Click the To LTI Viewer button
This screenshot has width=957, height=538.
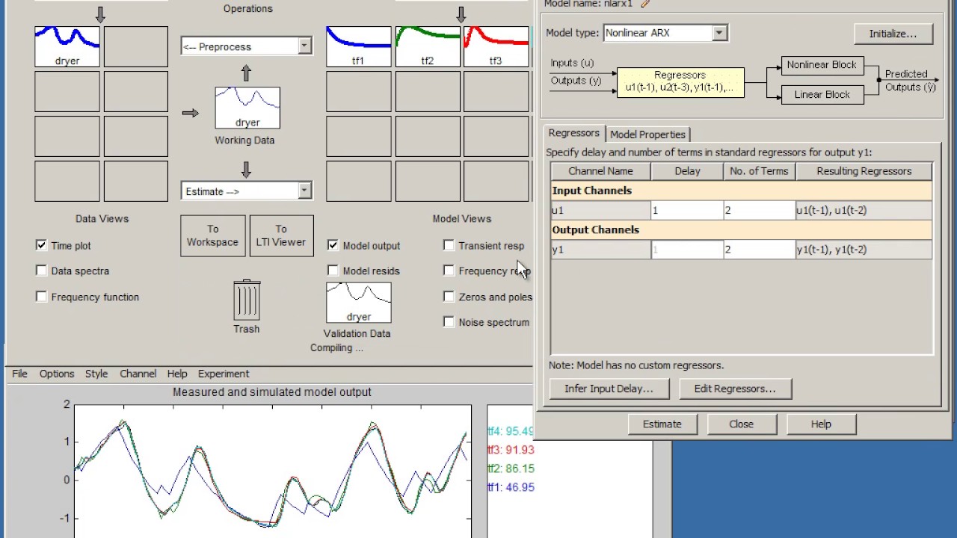pyautogui.click(x=281, y=235)
